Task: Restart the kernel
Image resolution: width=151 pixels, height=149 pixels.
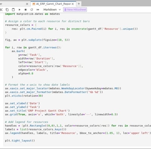Action: pyautogui.click(x=32, y=10)
